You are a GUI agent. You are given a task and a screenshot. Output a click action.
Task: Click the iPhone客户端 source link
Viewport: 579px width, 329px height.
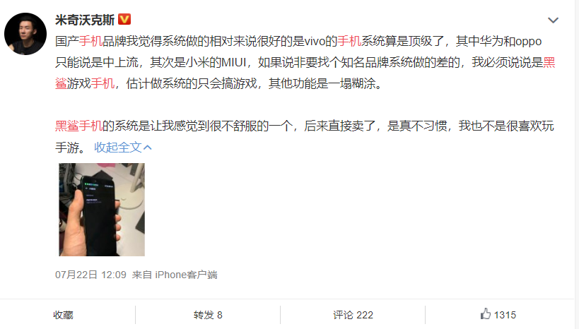tap(186, 275)
